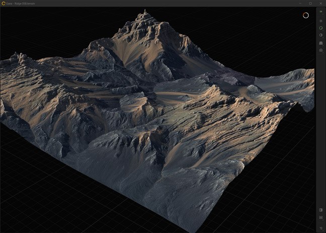Maximize the Gaea window
Screen dimensions: 326x233
[x=310, y=3]
